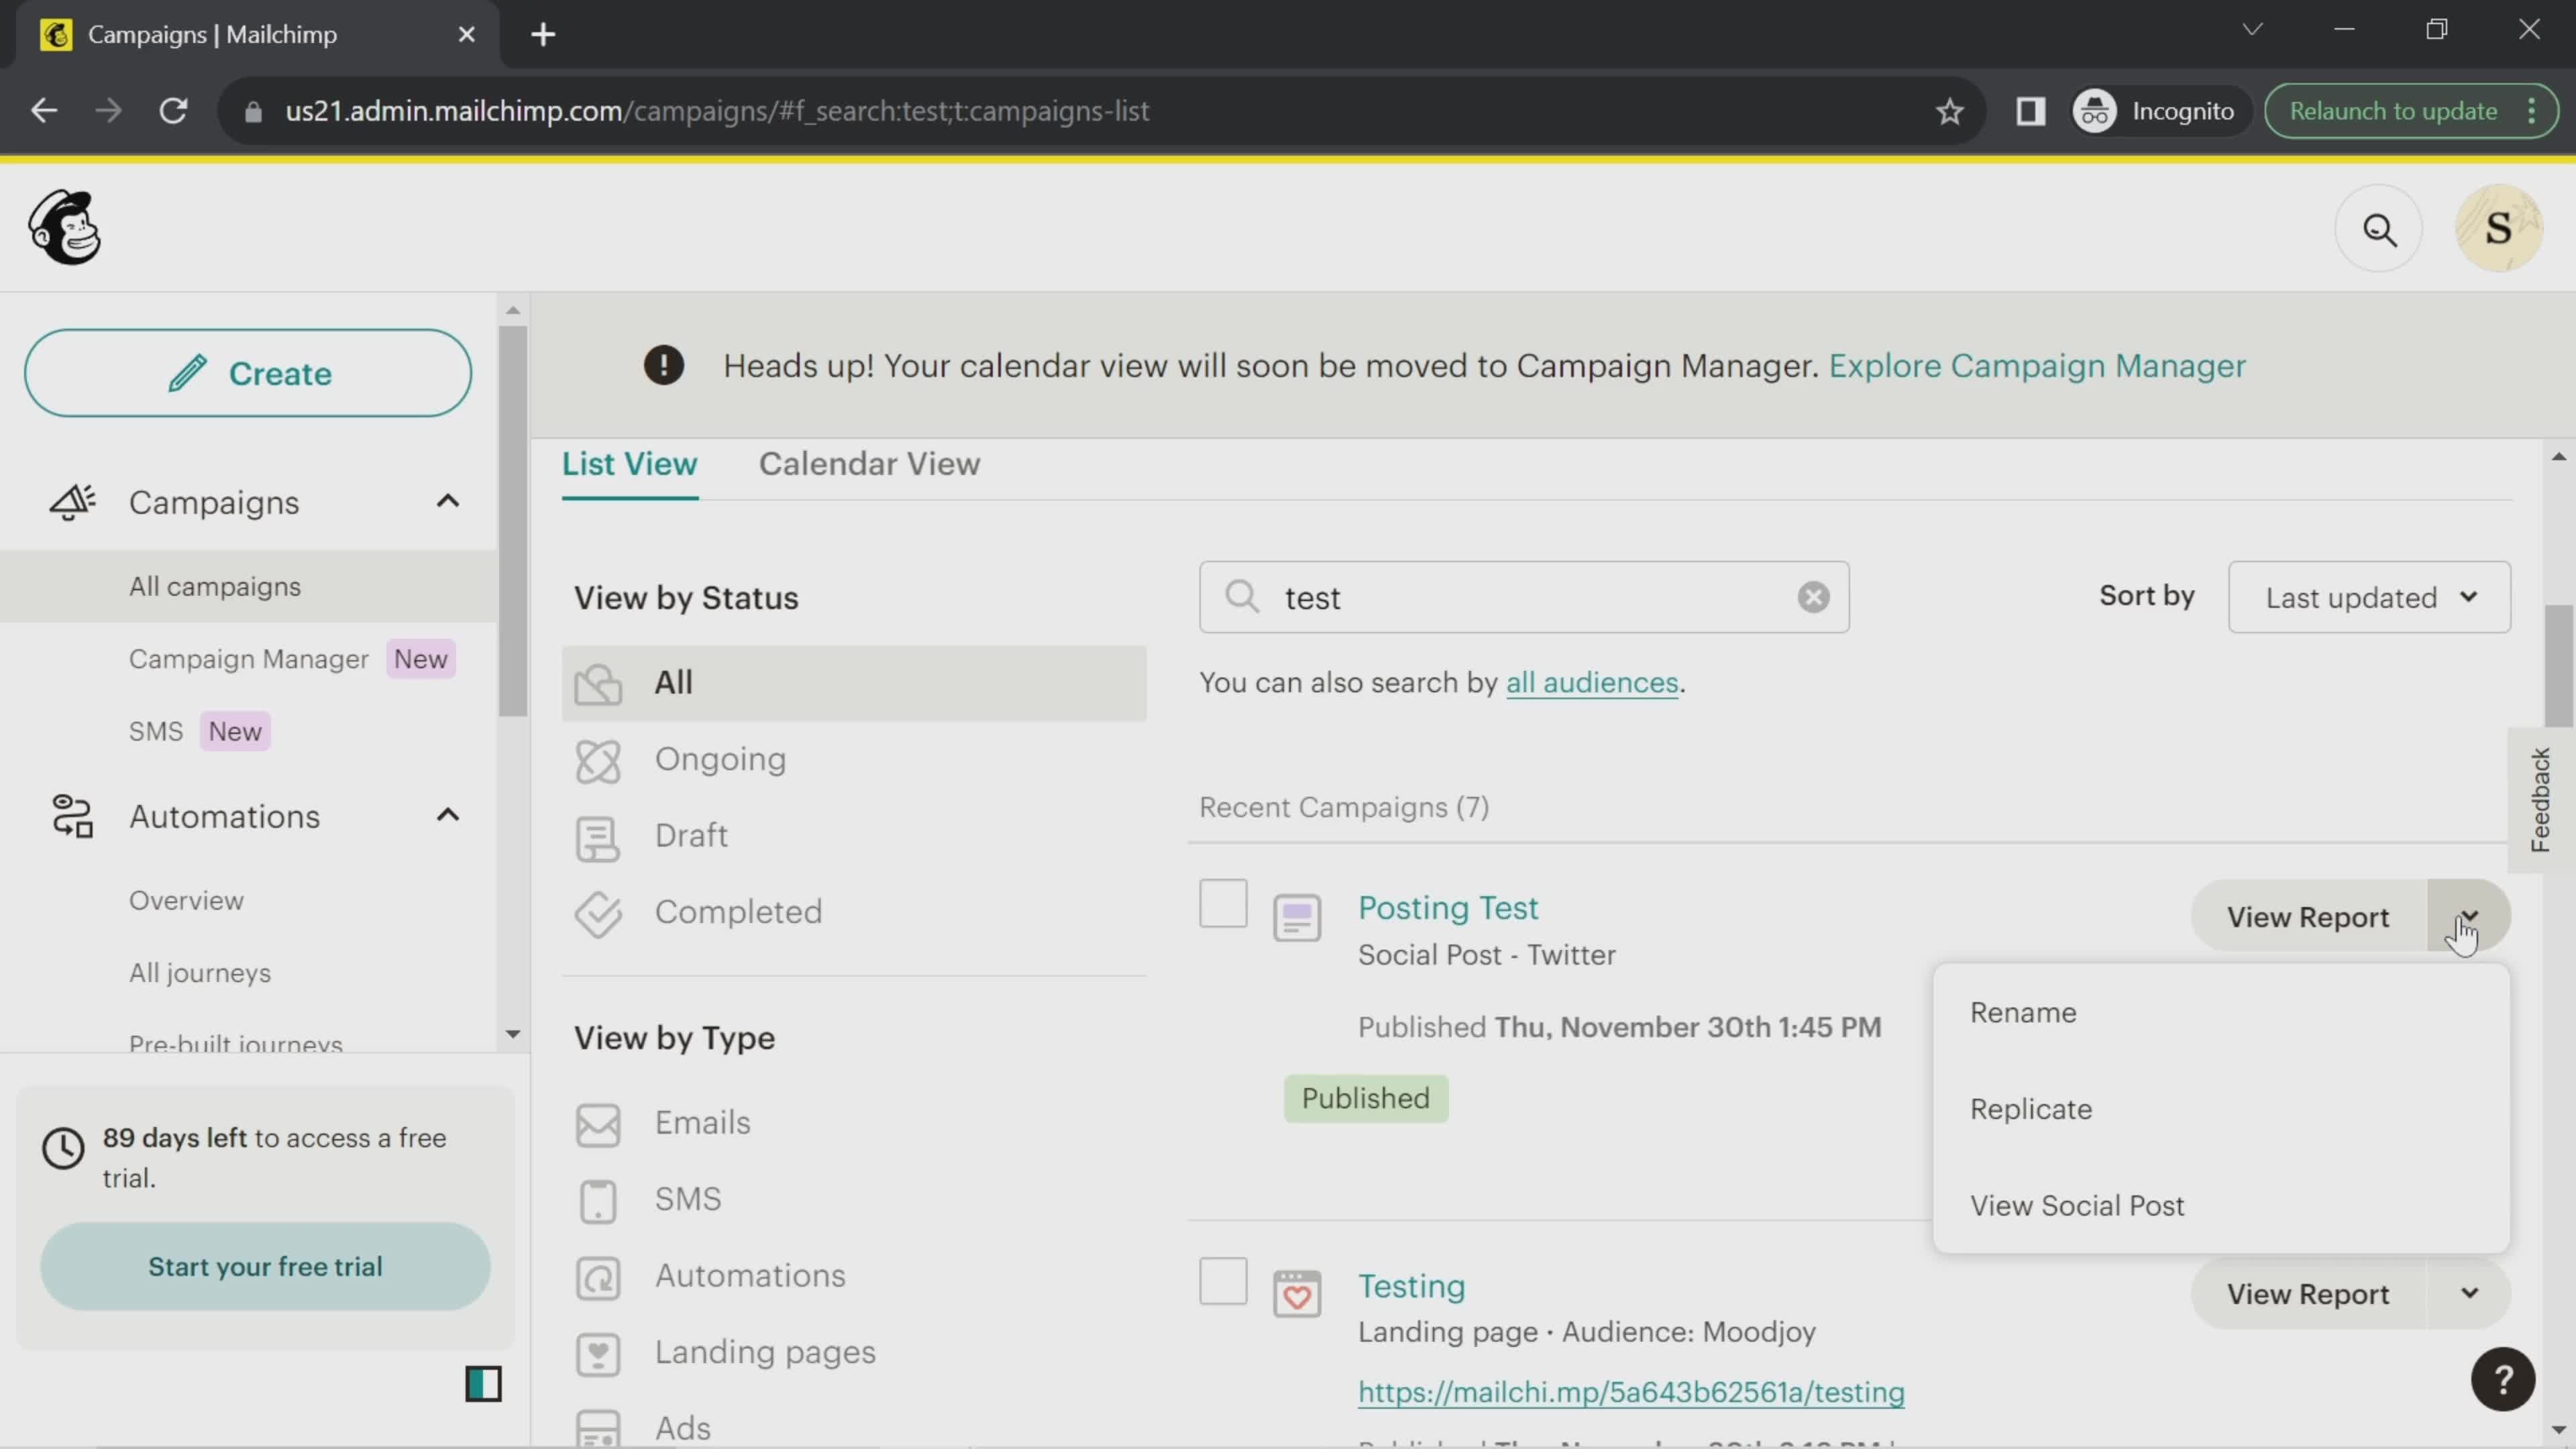The height and width of the screenshot is (1449, 2576).
Task: Click the Create button
Action: [x=248, y=373]
